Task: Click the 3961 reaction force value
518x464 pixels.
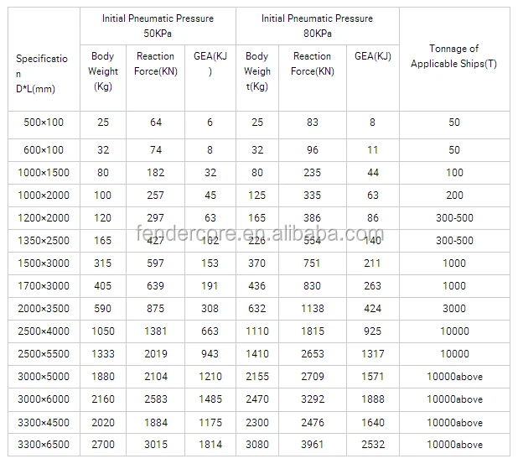Action: (312, 445)
